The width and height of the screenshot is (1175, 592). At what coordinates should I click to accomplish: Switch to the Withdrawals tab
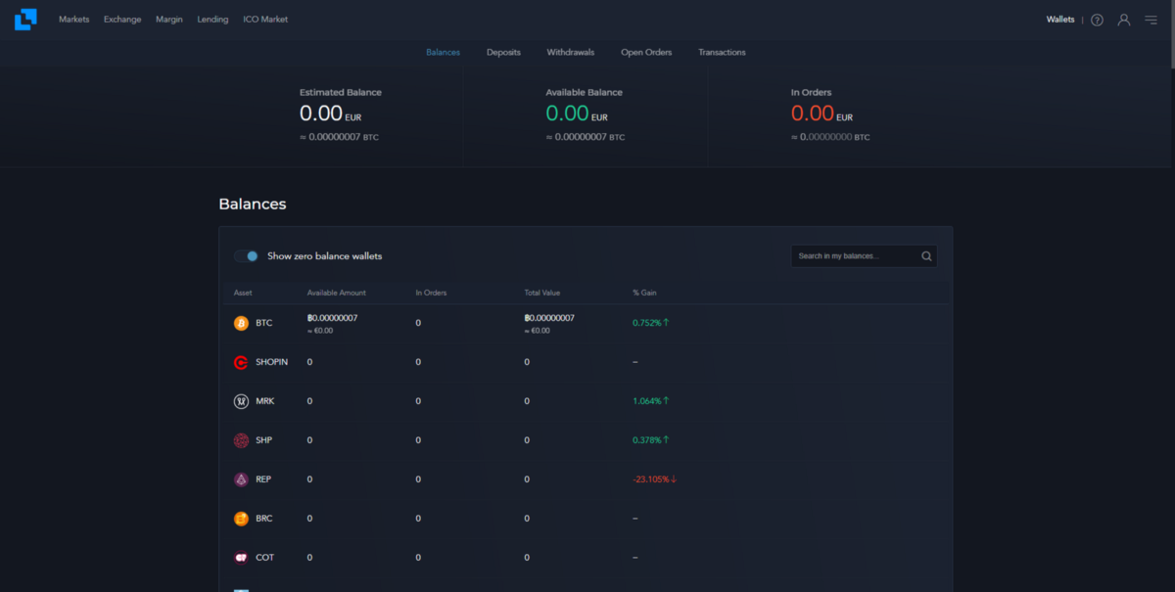[571, 52]
